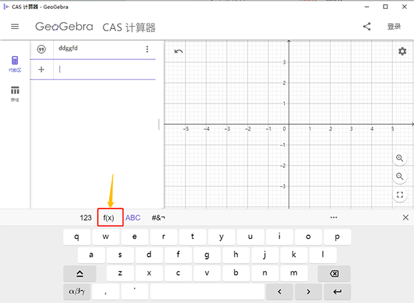Tap the u key on keyboard
Screen dimensions: 414x303
[250, 237]
